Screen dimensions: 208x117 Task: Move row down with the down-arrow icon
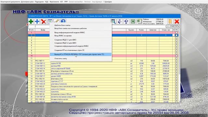point(120,21)
